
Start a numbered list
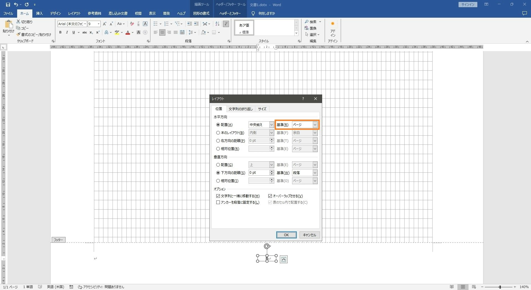[x=166, y=24]
